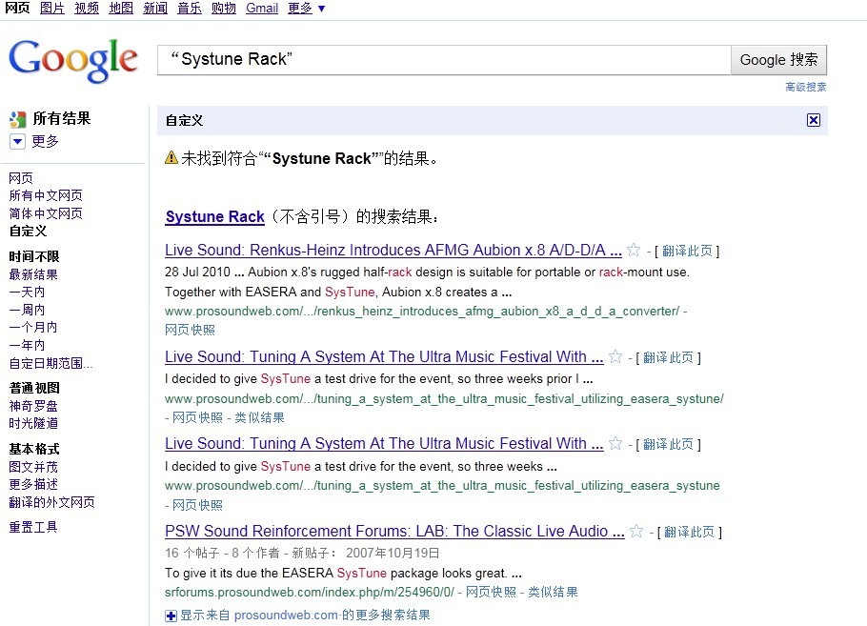Open cached page for Renkus-Heinz result
The height and width of the screenshot is (626, 867).
point(190,330)
